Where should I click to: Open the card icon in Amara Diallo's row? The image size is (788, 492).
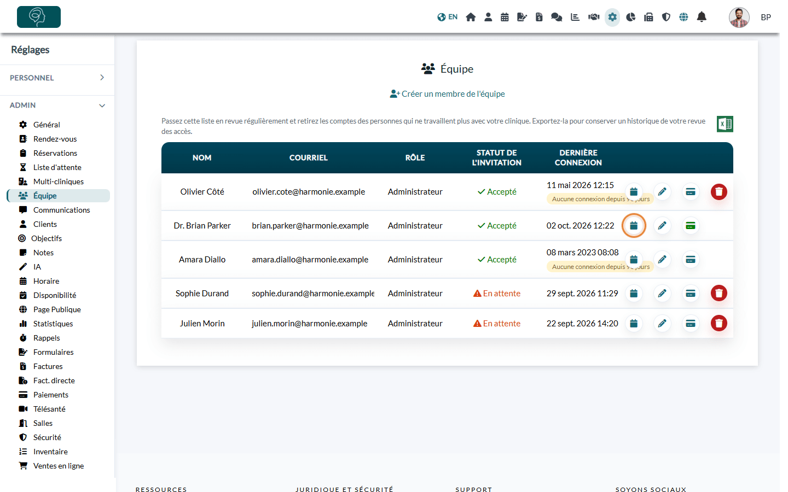(x=691, y=260)
